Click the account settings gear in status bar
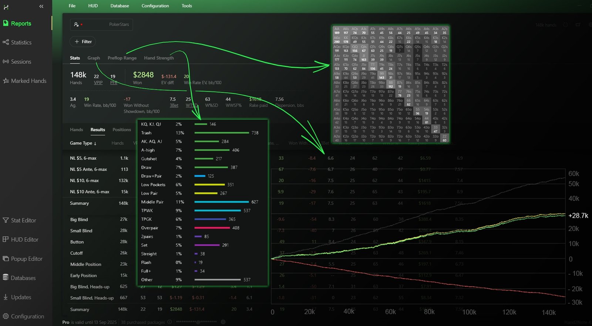Screen dimensions: 592x326 [223, 322]
